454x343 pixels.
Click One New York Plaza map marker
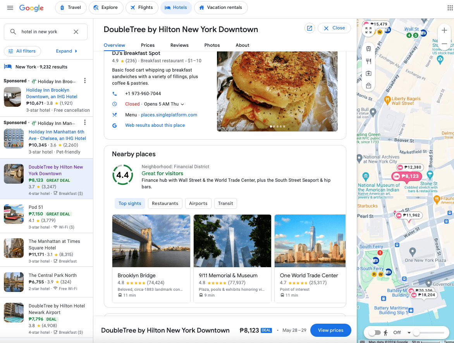point(412,252)
